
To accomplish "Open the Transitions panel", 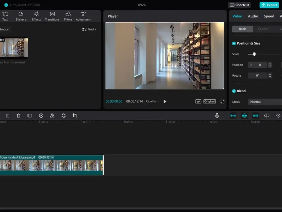I will pos(52,16).
